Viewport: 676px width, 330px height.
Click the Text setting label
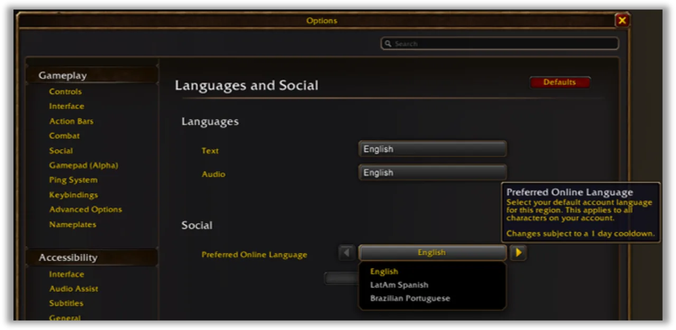coord(210,151)
